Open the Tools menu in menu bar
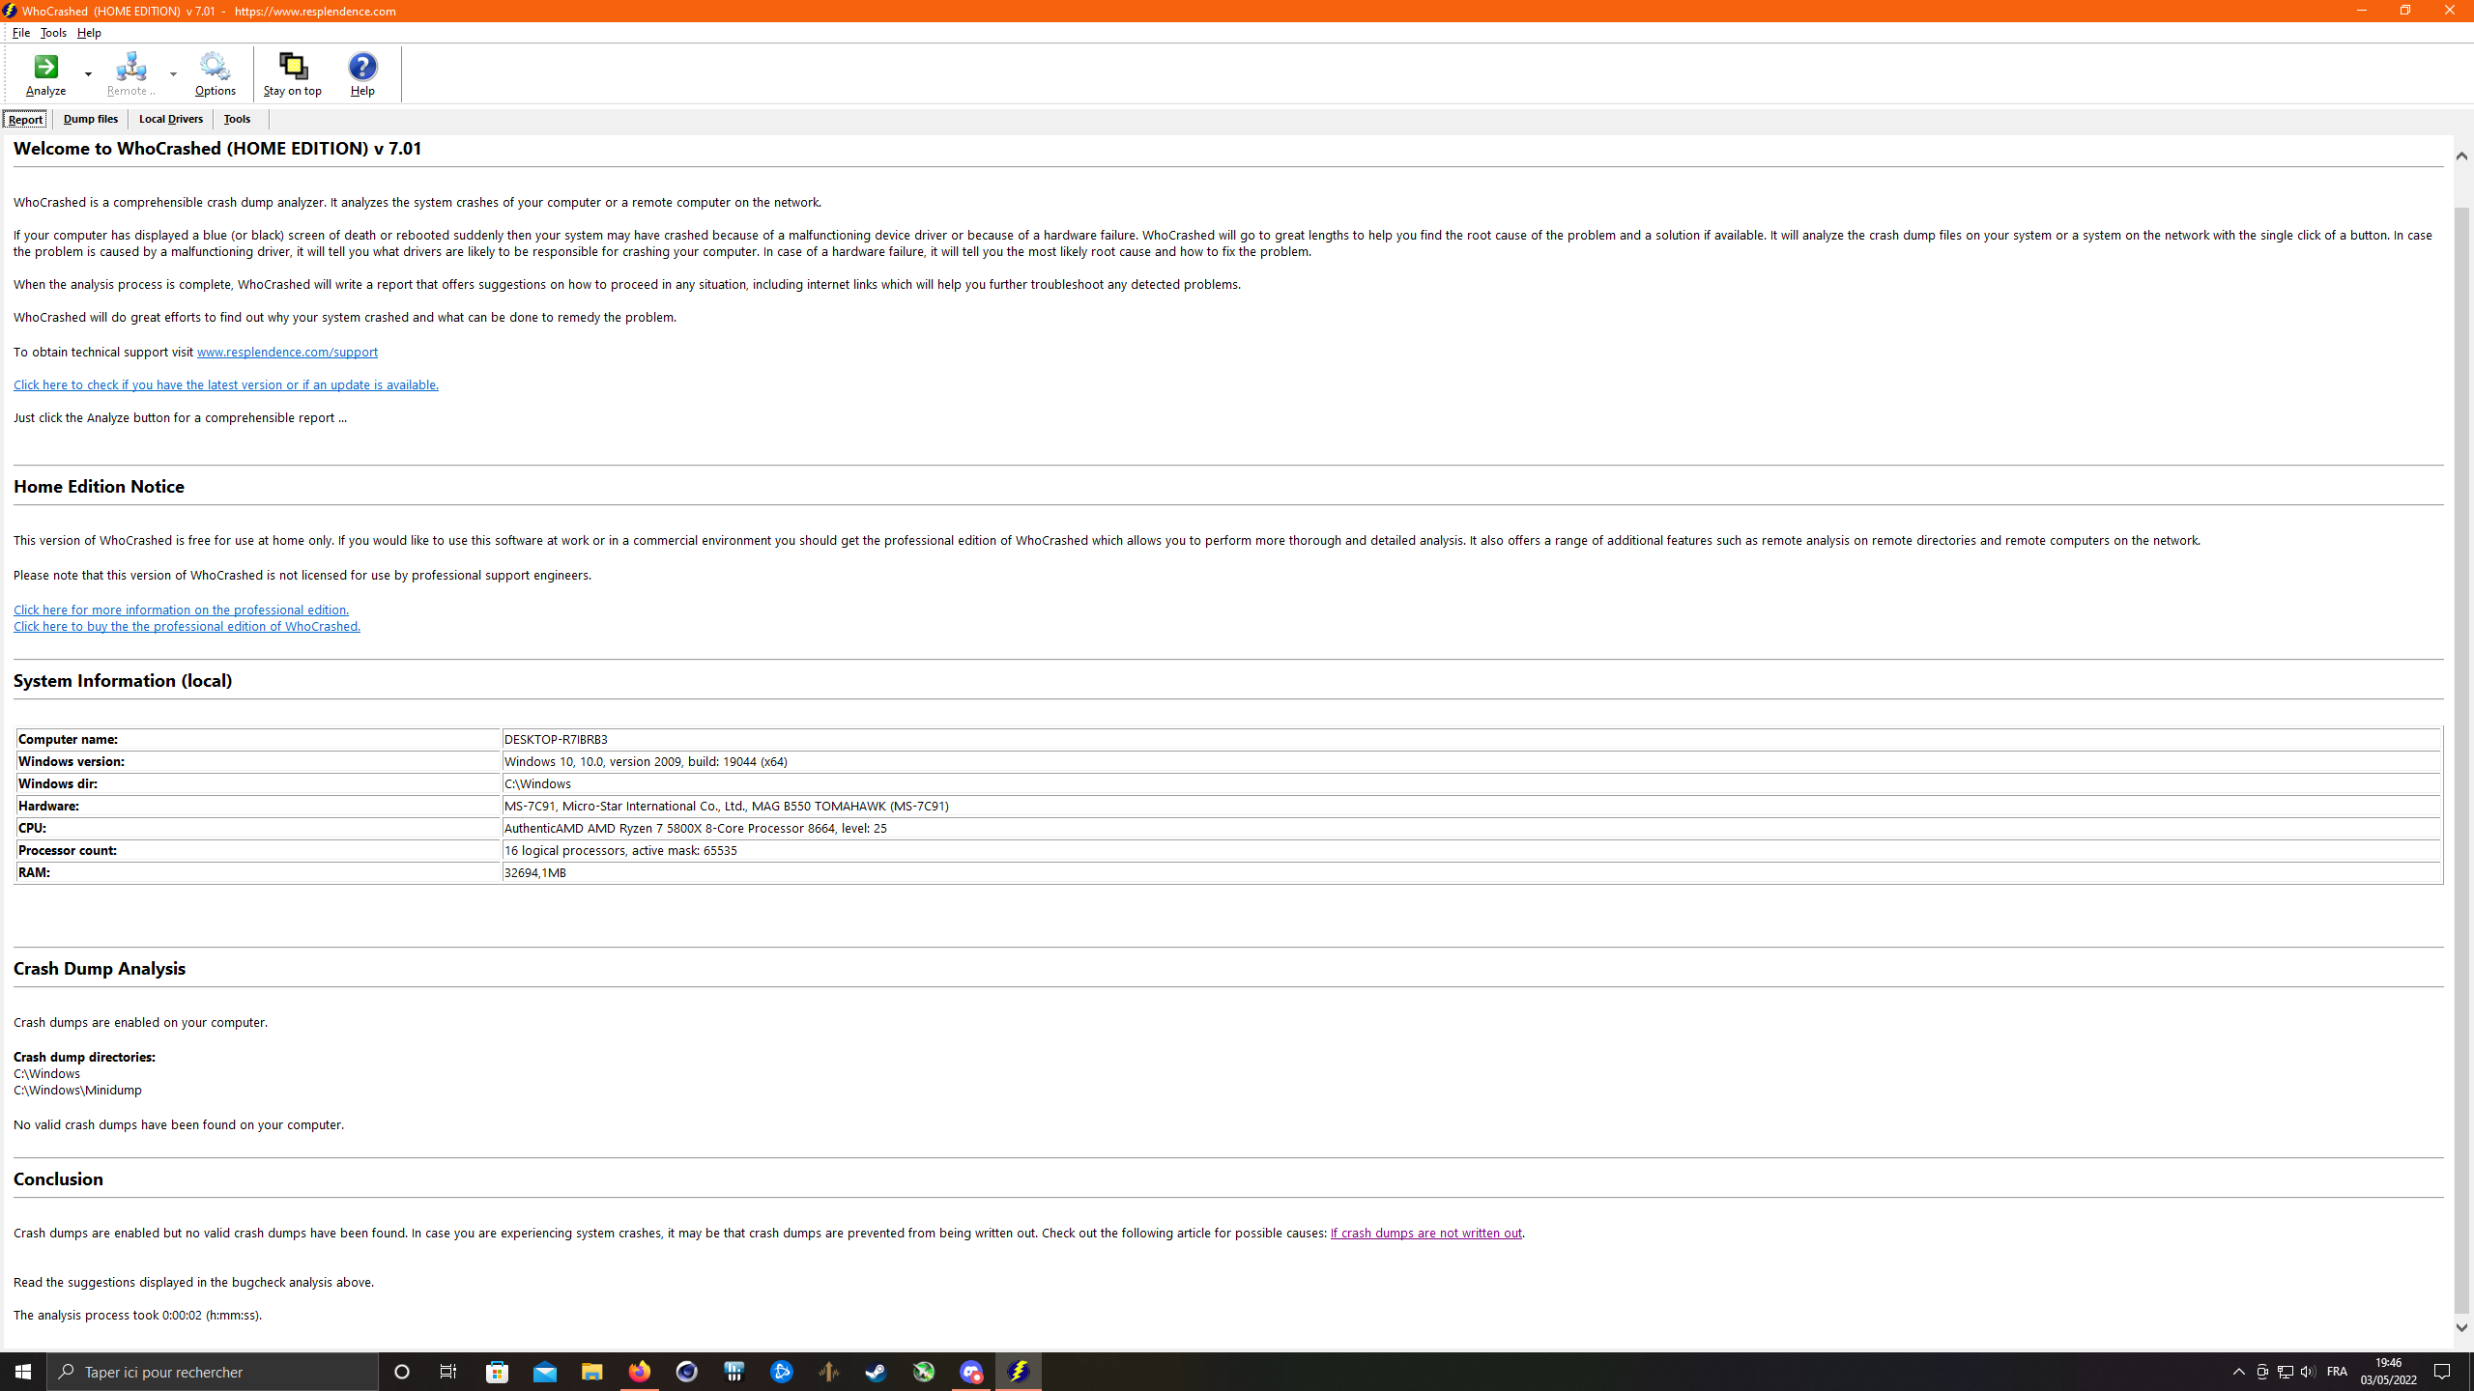Image resolution: width=2474 pixels, height=1391 pixels. 53,33
